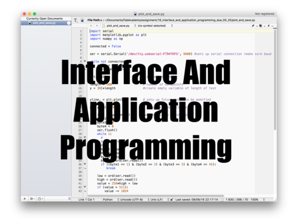The height and width of the screenshot is (219, 292).
Task: Click the document state icon beside File Path
Action: pos(82,20)
